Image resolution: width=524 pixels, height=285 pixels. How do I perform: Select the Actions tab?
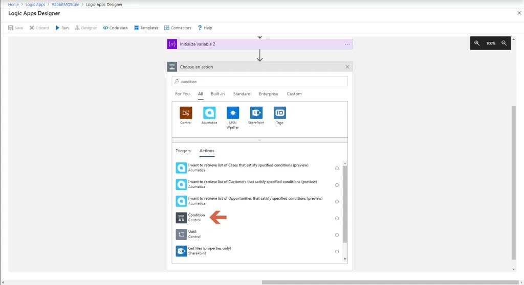pos(207,151)
